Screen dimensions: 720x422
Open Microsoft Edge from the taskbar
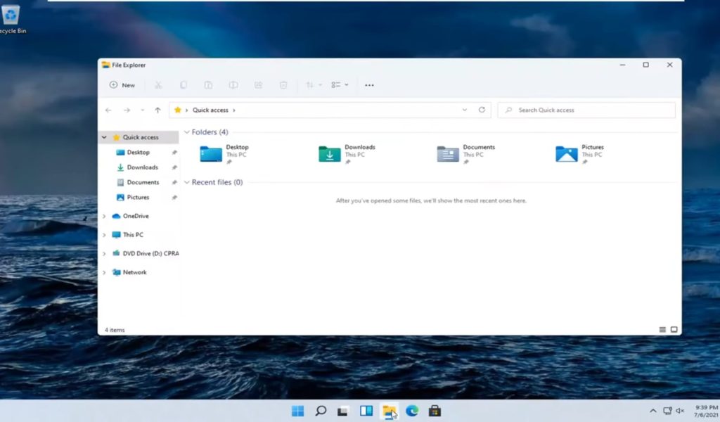[x=412, y=411]
